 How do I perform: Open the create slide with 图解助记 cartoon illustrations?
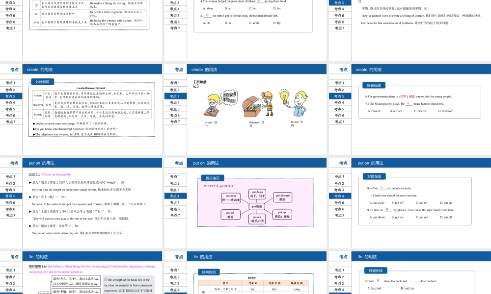[245, 109]
